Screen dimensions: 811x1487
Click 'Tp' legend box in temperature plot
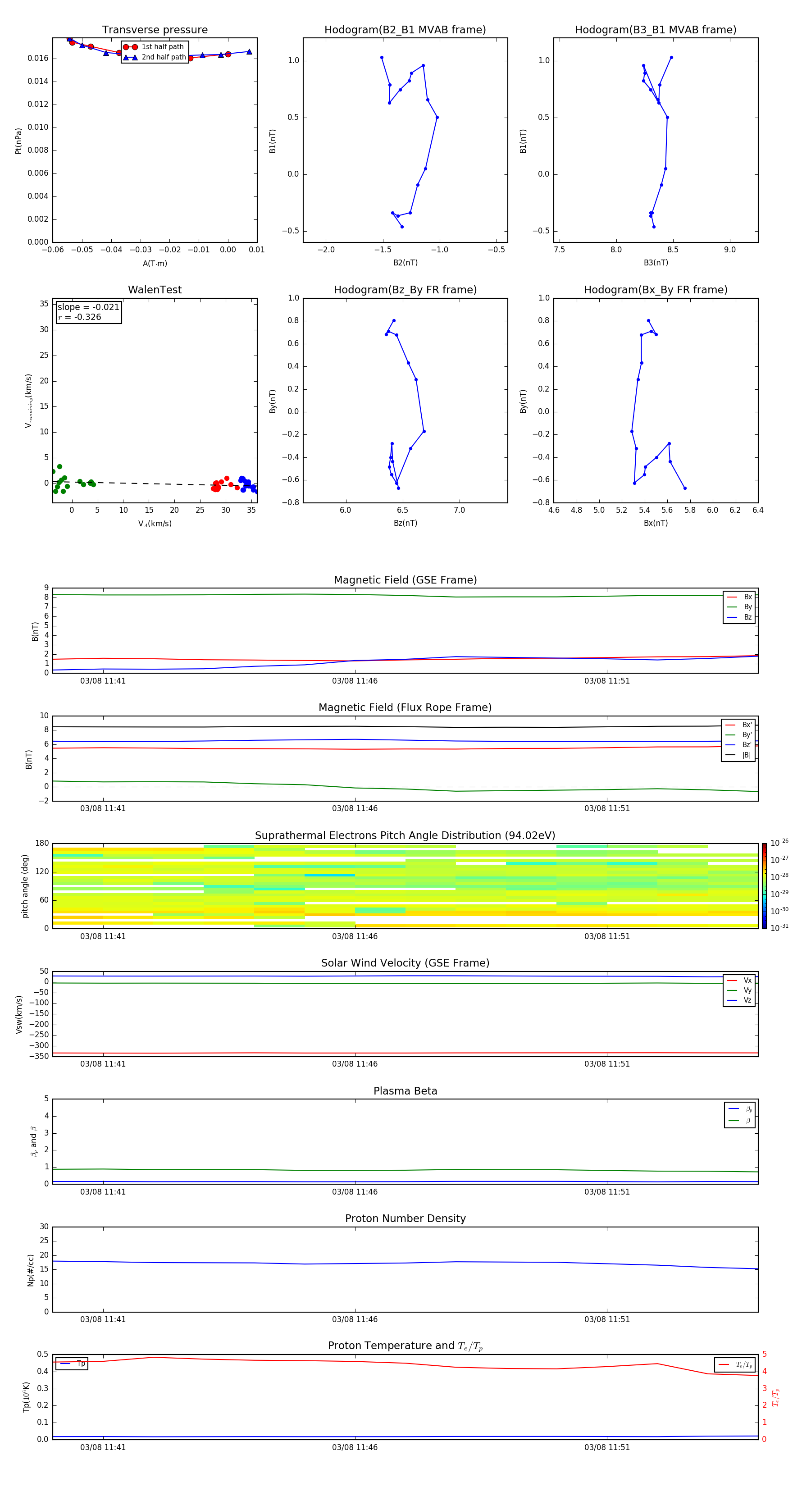(72, 1364)
